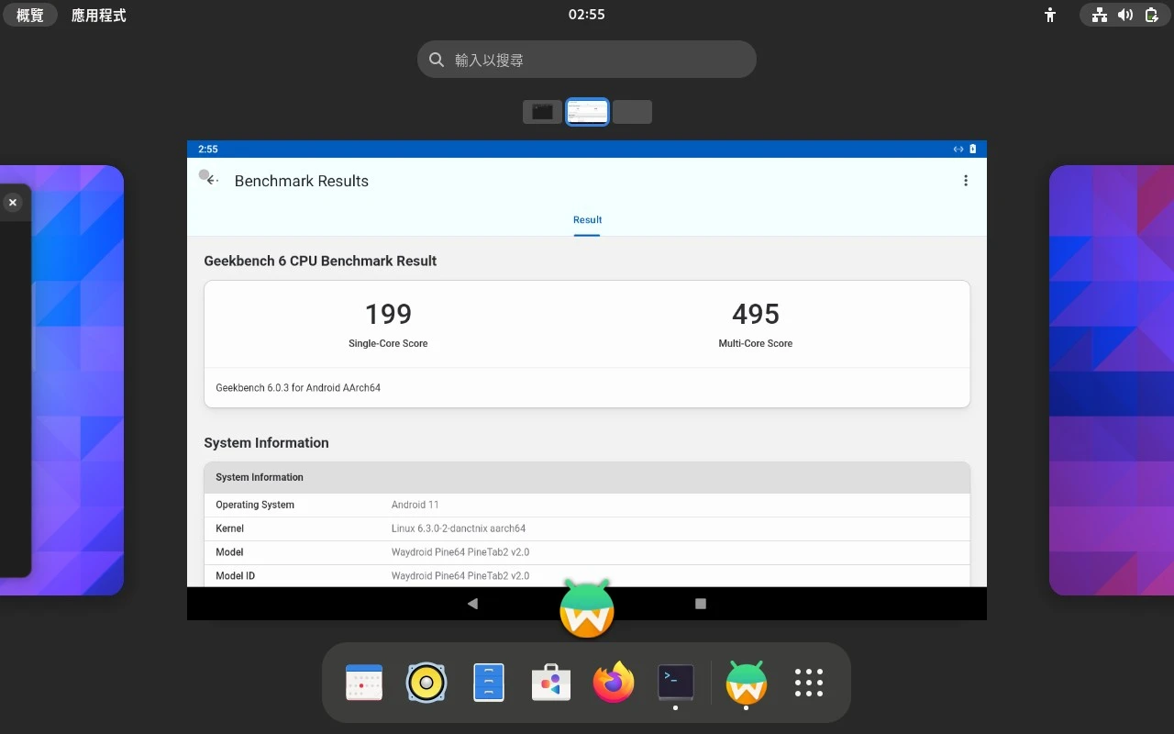Click the Kernel row label
The image size is (1174, 734).
click(x=230, y=528)
